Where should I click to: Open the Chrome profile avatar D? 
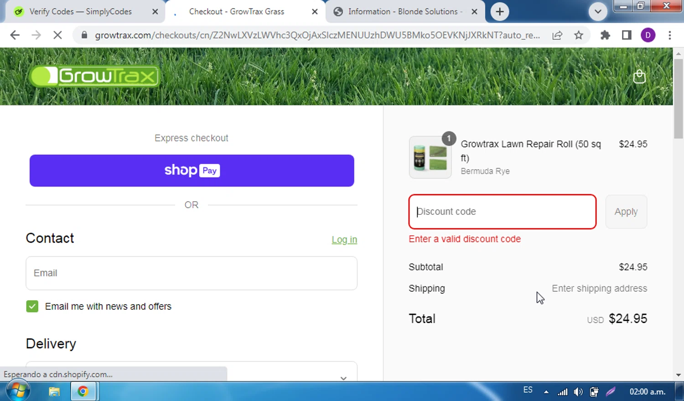pos(648,35)
